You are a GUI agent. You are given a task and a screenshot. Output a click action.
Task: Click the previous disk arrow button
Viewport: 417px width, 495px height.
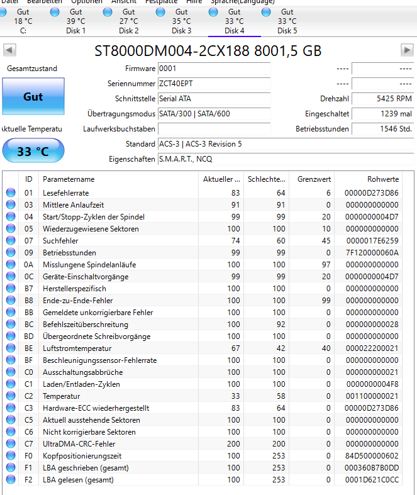tap(10, 50)
